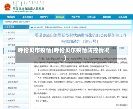133x109 pixels.
Task: Expand the chevron beside 机构职能
Action: [x=6, y=33]
